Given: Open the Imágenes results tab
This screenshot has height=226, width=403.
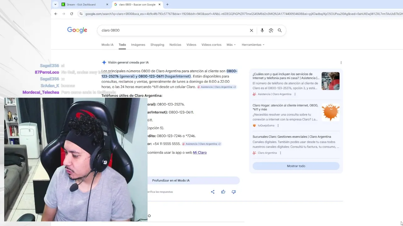Looking at the screenshot, I should coord(138,45).
